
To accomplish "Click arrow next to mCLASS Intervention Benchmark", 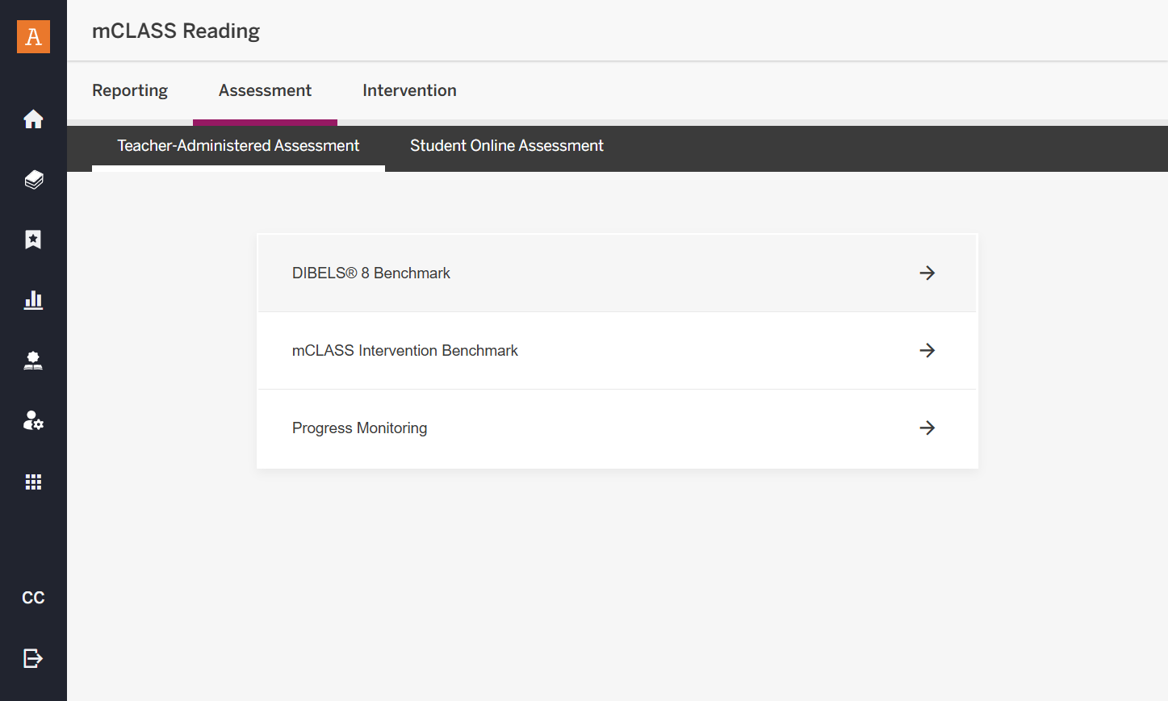I will pyautogui.click(x=927, y=350).
